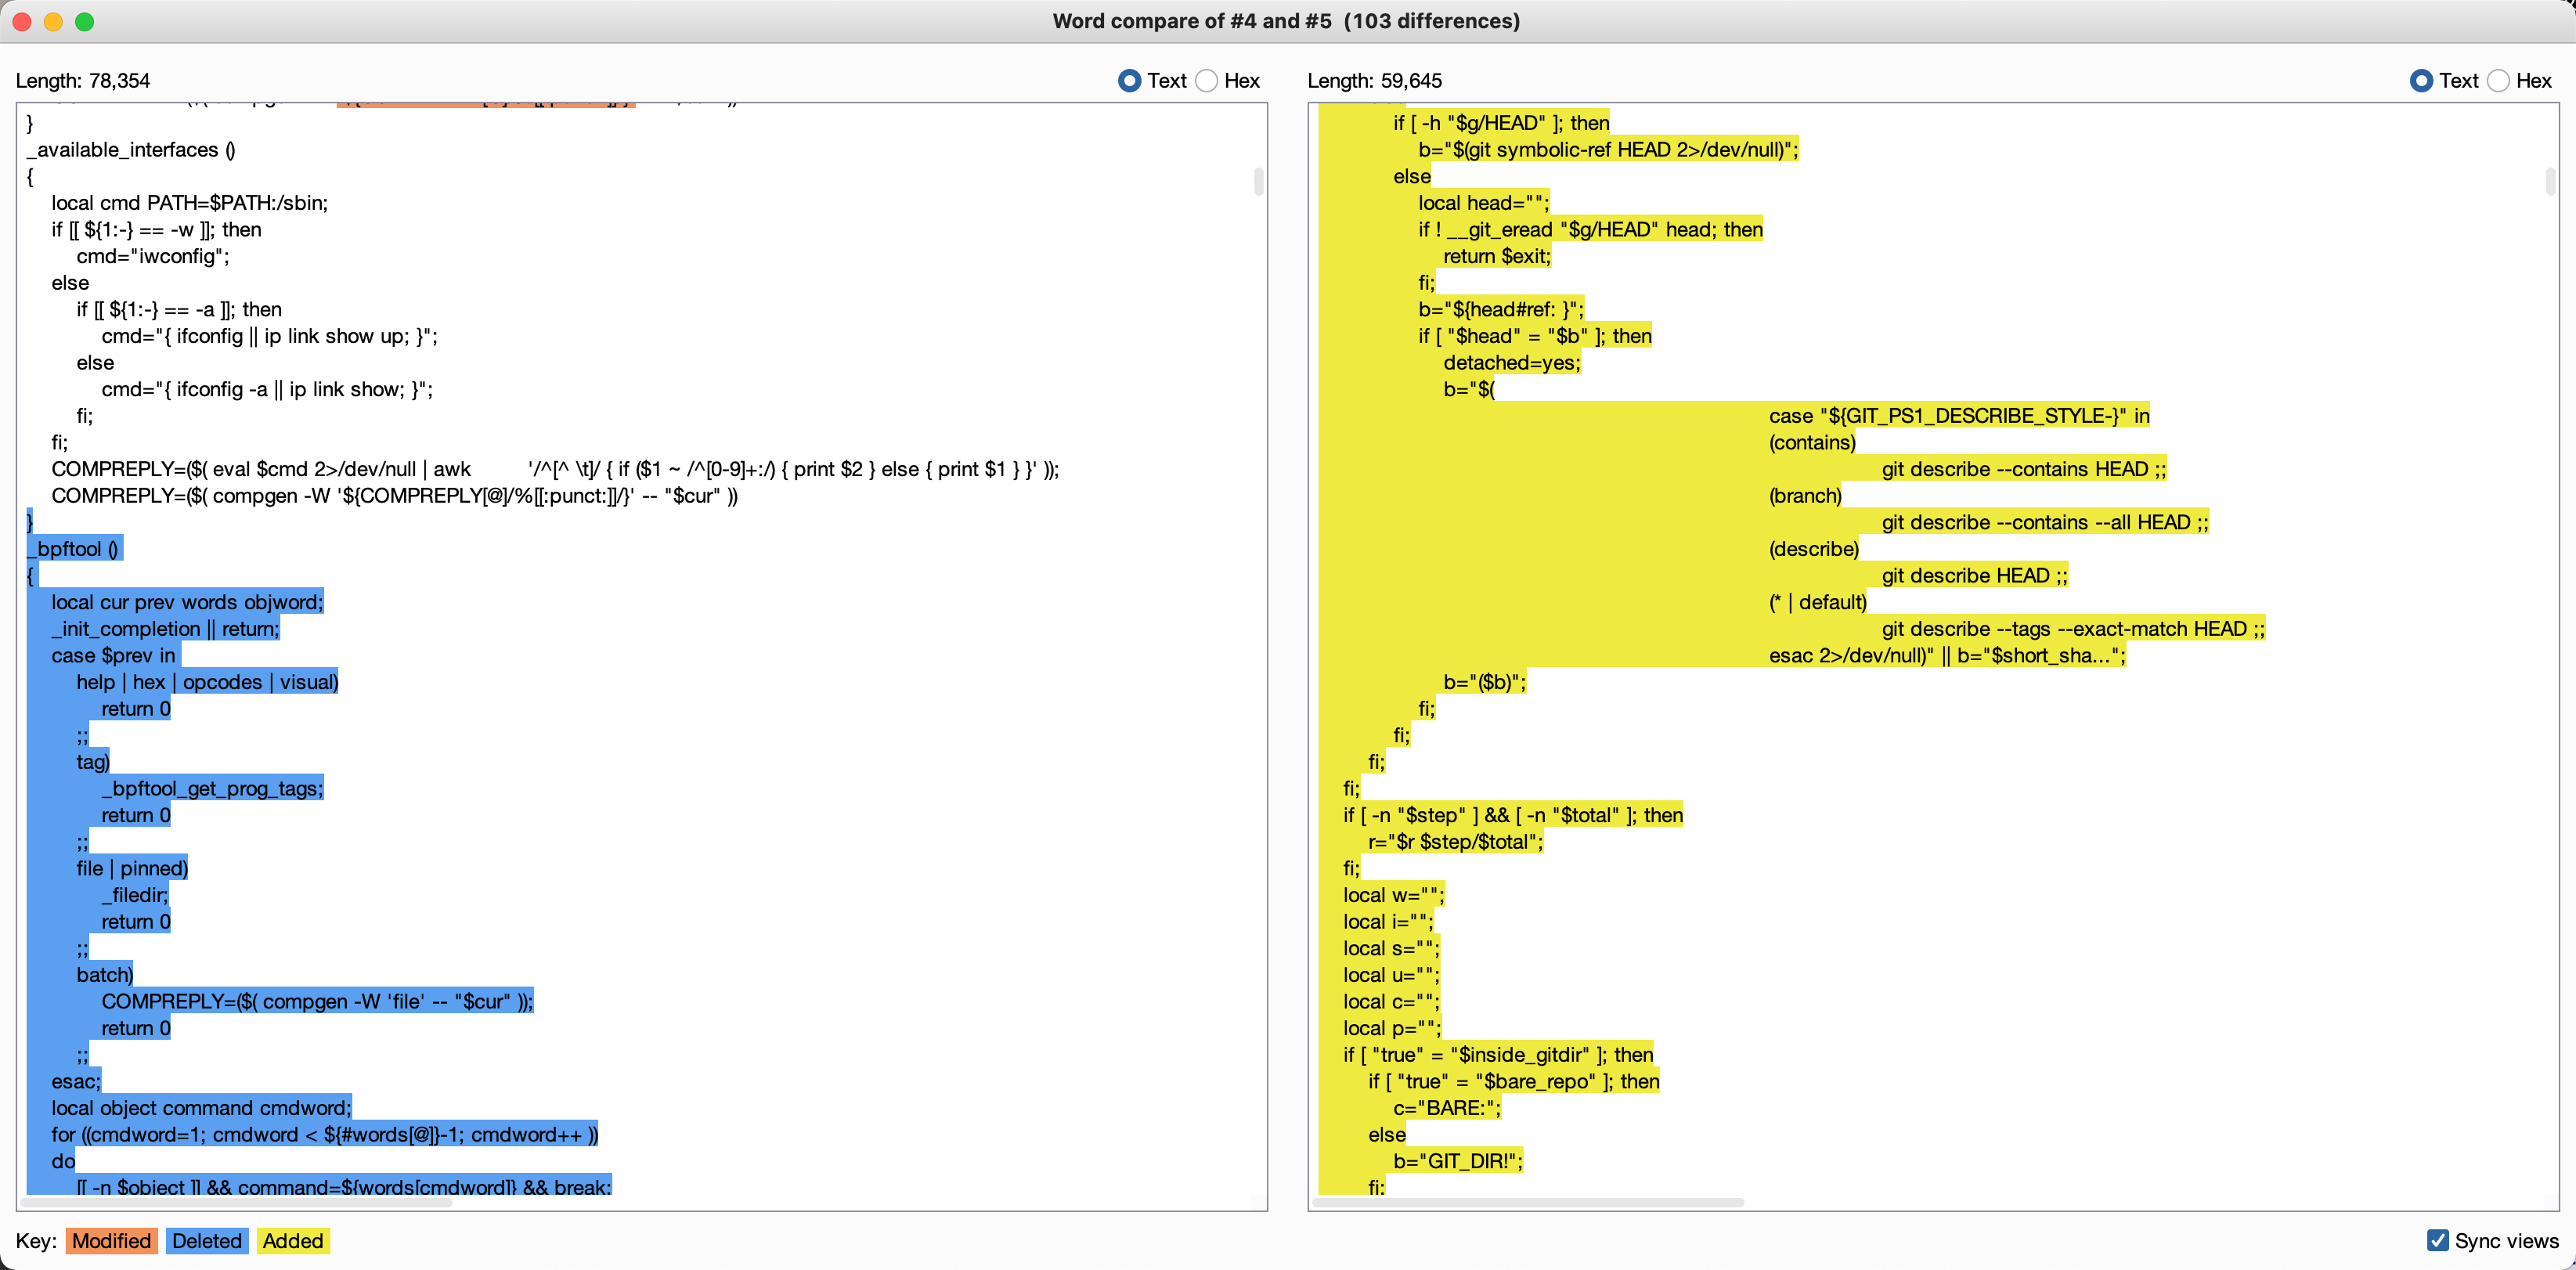
Task: Click the left pane vertical scrollbar thumb
Action: click(x=1258, y=181)
